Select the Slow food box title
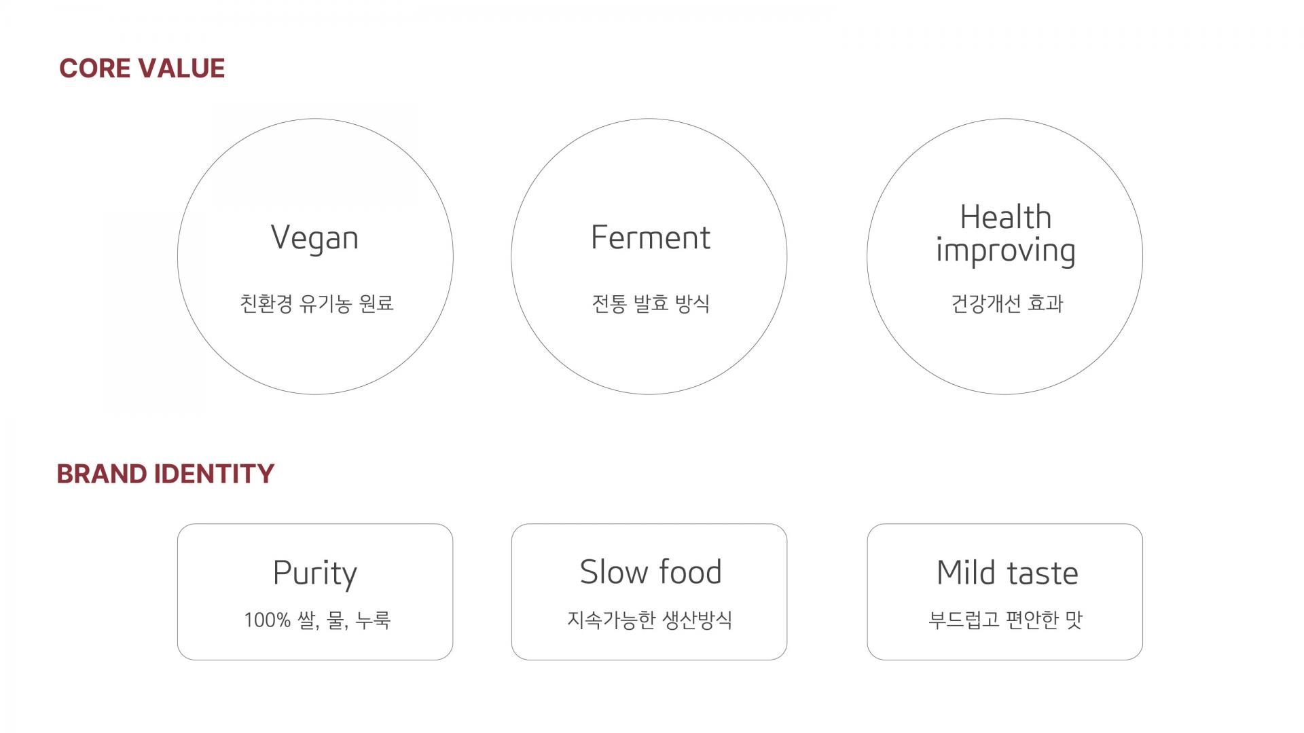 pos(651,571)
